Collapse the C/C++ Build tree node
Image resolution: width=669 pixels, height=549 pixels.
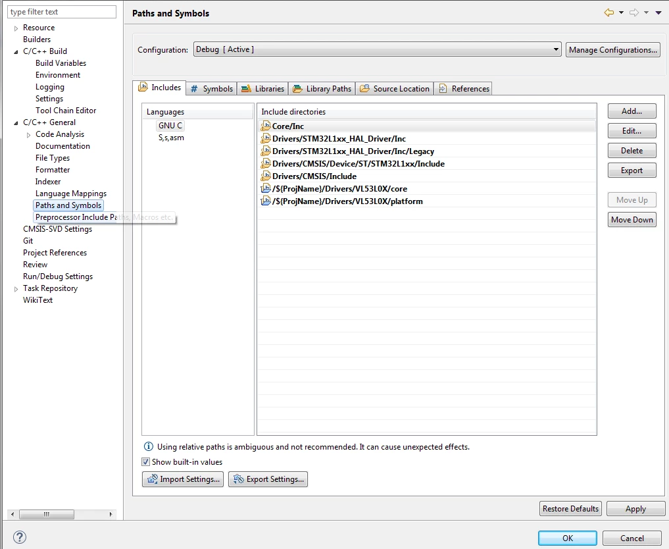pyautogui.click(x=16, y=51)
